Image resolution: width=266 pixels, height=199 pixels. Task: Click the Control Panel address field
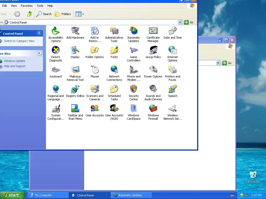pos(93,22)
